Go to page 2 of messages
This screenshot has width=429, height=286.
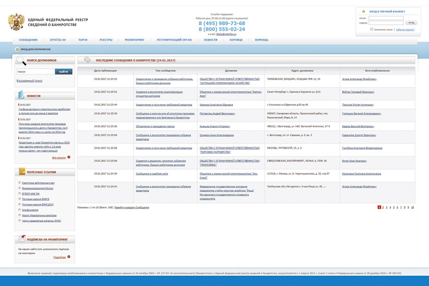(383, 208)
